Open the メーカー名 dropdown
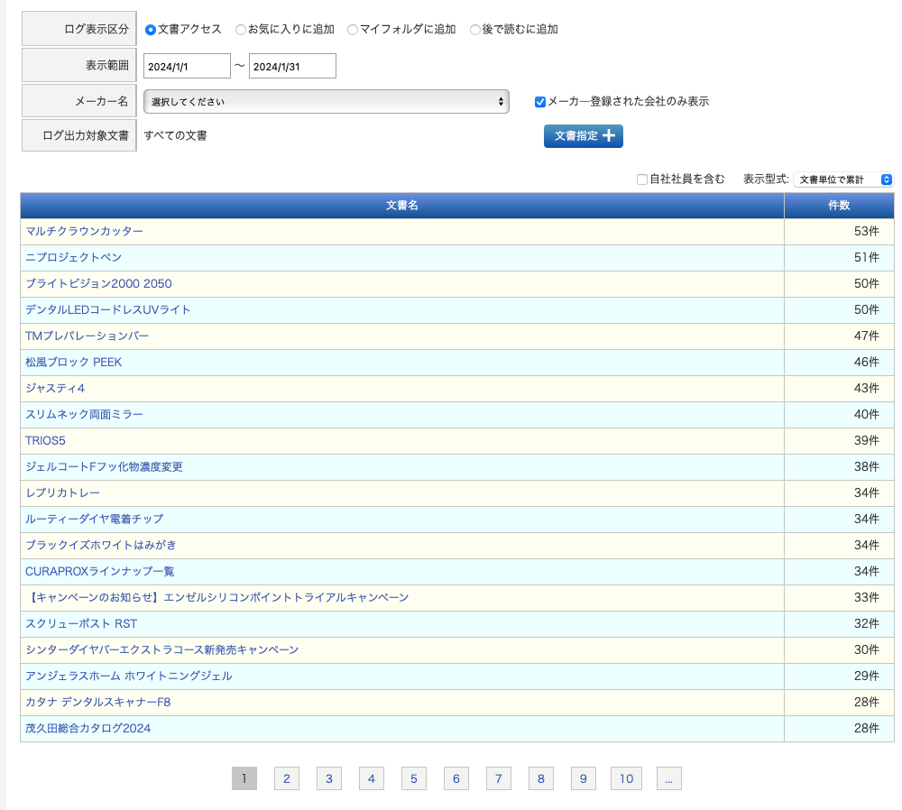902x810 pixels. 327,101
